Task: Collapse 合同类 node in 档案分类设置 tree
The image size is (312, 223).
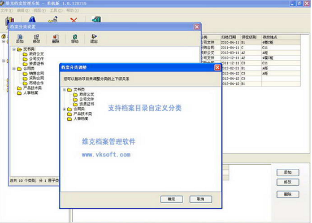Action: [14, 68]
